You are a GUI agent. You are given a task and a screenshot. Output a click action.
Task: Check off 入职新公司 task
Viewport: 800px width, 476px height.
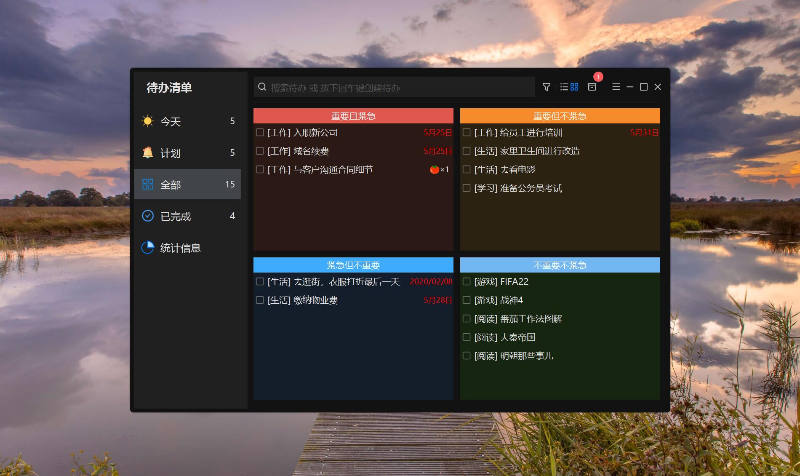[260, 133]
